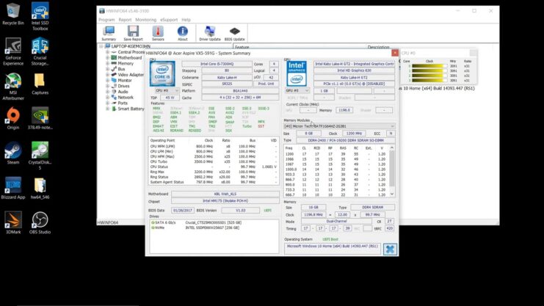This screenshot has width=544, height=306.
Task: Open the CPU #0 selector dropdown
Action: [167, 90]
